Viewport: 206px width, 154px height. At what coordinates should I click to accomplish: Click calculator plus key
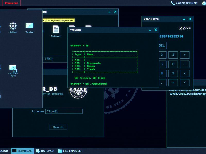pyautogui.click(x=185, y=55)
